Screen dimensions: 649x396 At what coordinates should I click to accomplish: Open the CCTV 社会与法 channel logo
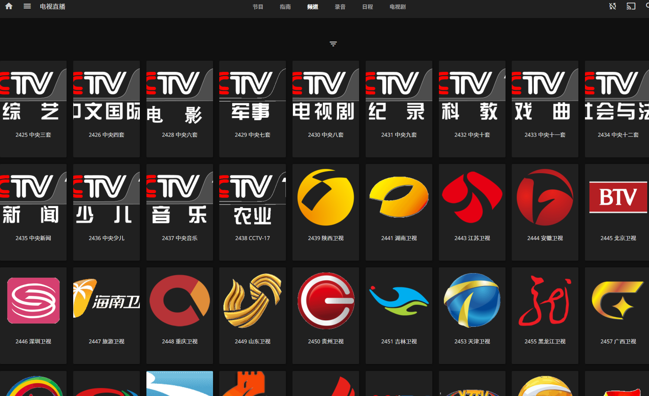[x=617, y=94]
